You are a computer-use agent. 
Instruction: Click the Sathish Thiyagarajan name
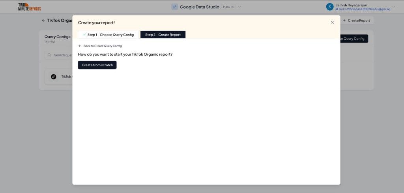351,5
